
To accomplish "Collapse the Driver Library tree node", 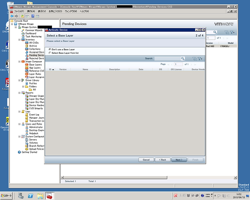I will (x=19, y=80).
